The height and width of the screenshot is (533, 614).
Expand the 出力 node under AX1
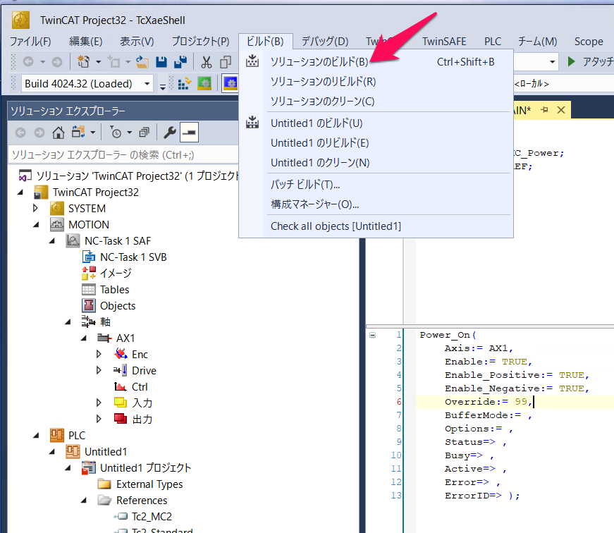[x=99, y=419]
